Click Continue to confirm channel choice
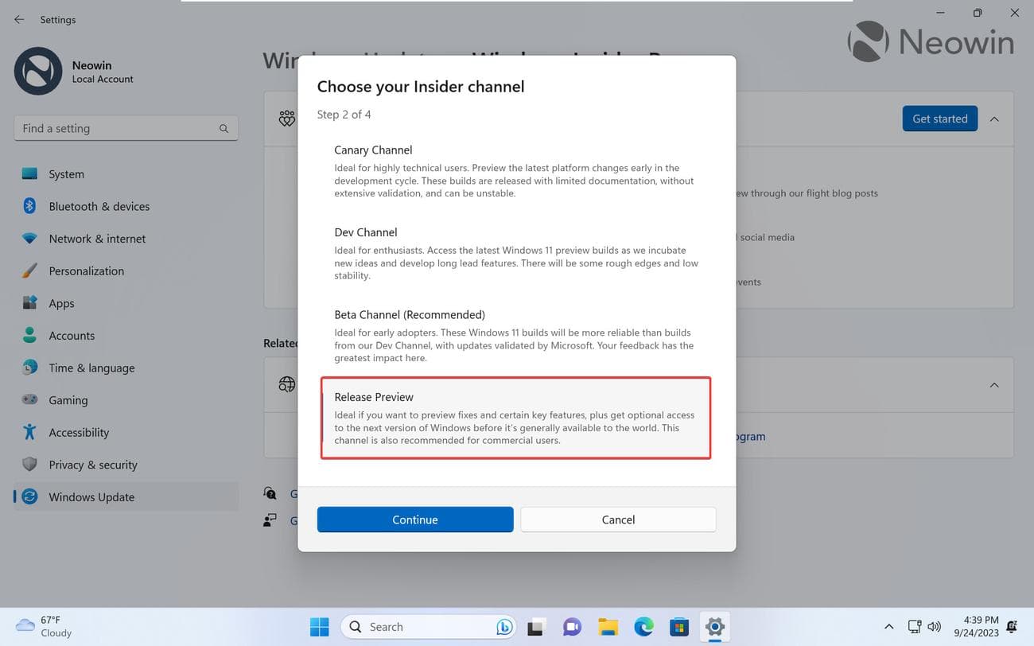This screenshot has height=646, width=1034. click(414, 519)
